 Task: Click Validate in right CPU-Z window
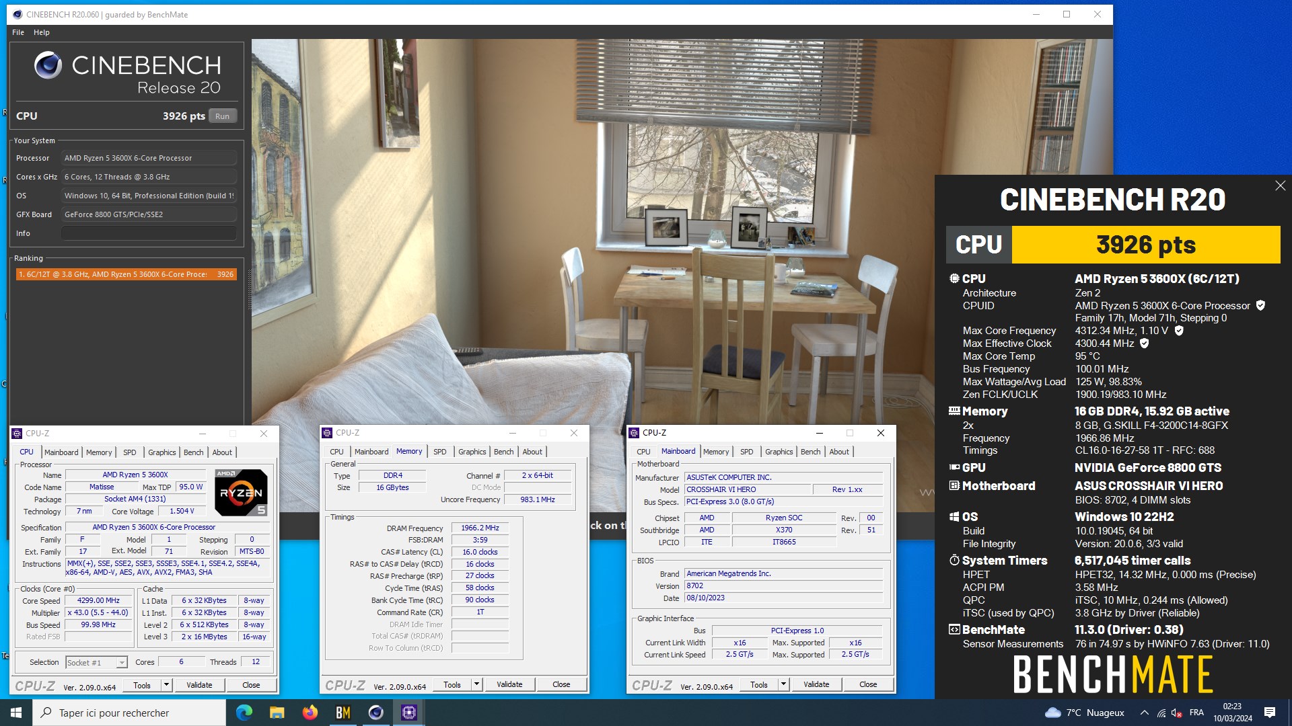pos(816,684)
